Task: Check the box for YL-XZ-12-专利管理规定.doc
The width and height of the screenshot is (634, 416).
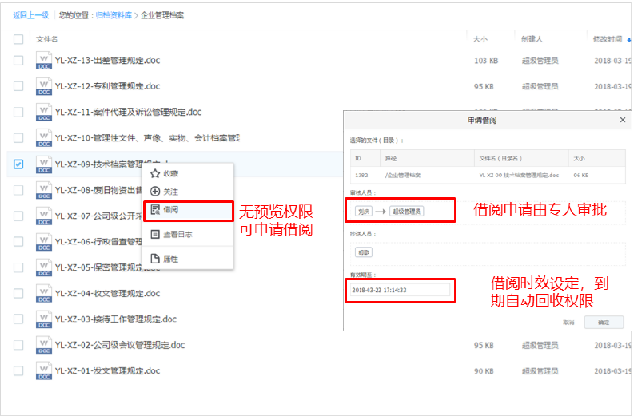Action: 18,86
